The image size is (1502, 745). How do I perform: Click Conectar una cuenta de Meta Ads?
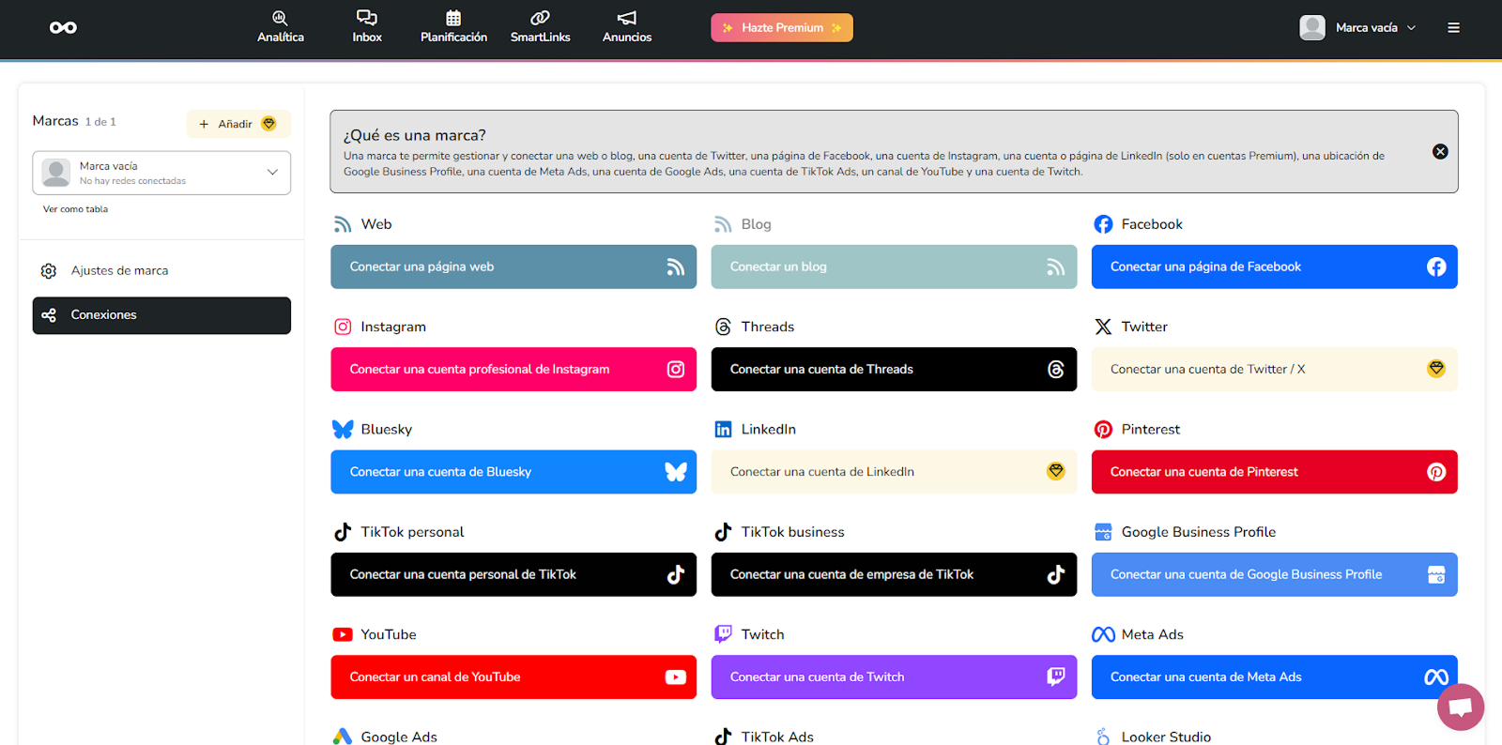[x=1274, y=677]
